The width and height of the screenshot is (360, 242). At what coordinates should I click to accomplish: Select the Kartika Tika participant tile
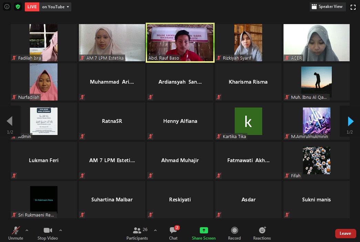(x=248, y=121)
